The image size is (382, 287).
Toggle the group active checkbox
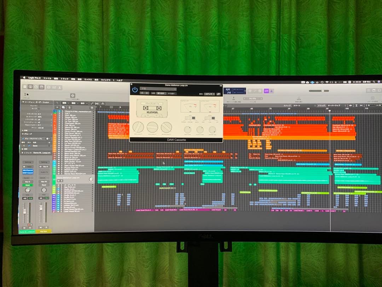[24, 139]
